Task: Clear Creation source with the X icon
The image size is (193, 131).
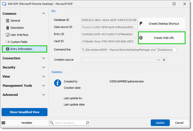Action: click(164, 60)
